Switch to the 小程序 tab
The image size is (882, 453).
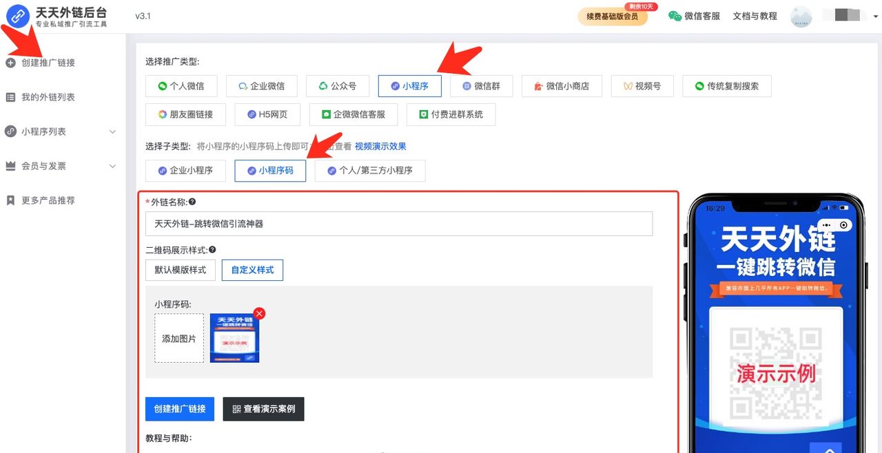coord(409,86)
